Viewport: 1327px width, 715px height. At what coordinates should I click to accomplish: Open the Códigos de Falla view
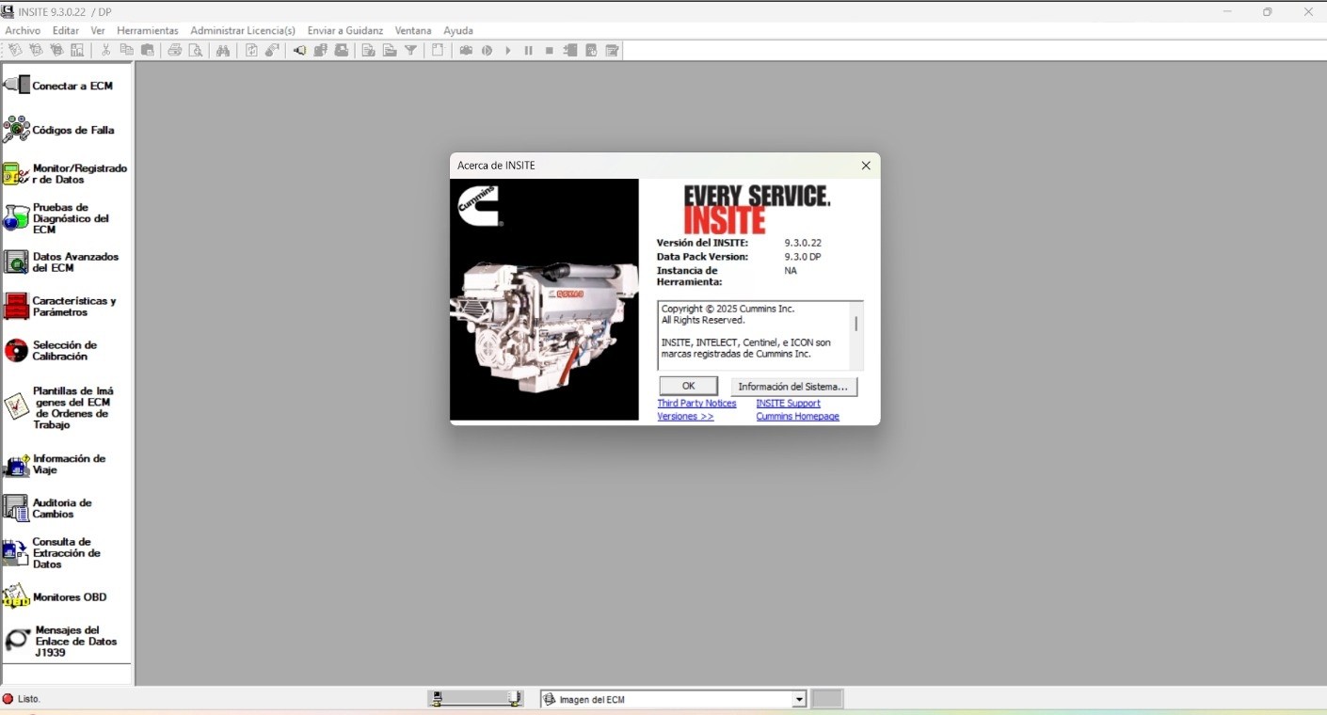pyautogui.click(x=58, y=130)
